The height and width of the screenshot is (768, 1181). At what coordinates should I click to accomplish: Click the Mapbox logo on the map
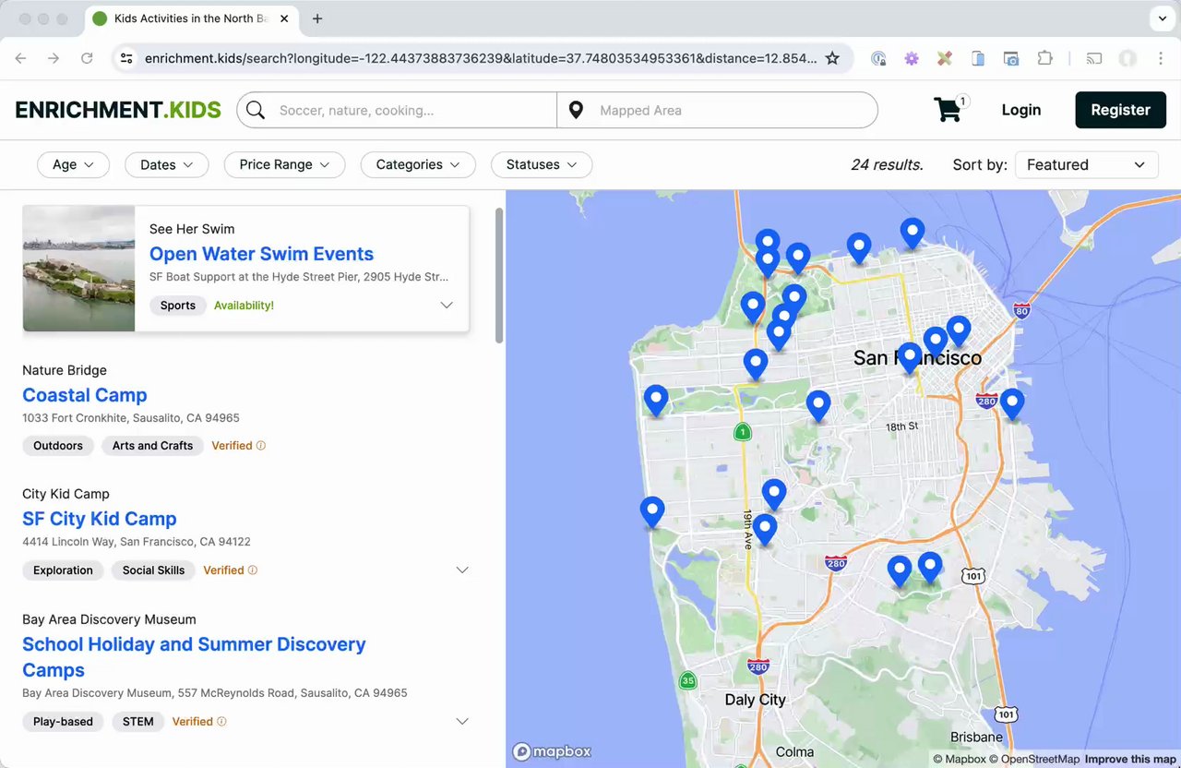(x=553, y=751)
